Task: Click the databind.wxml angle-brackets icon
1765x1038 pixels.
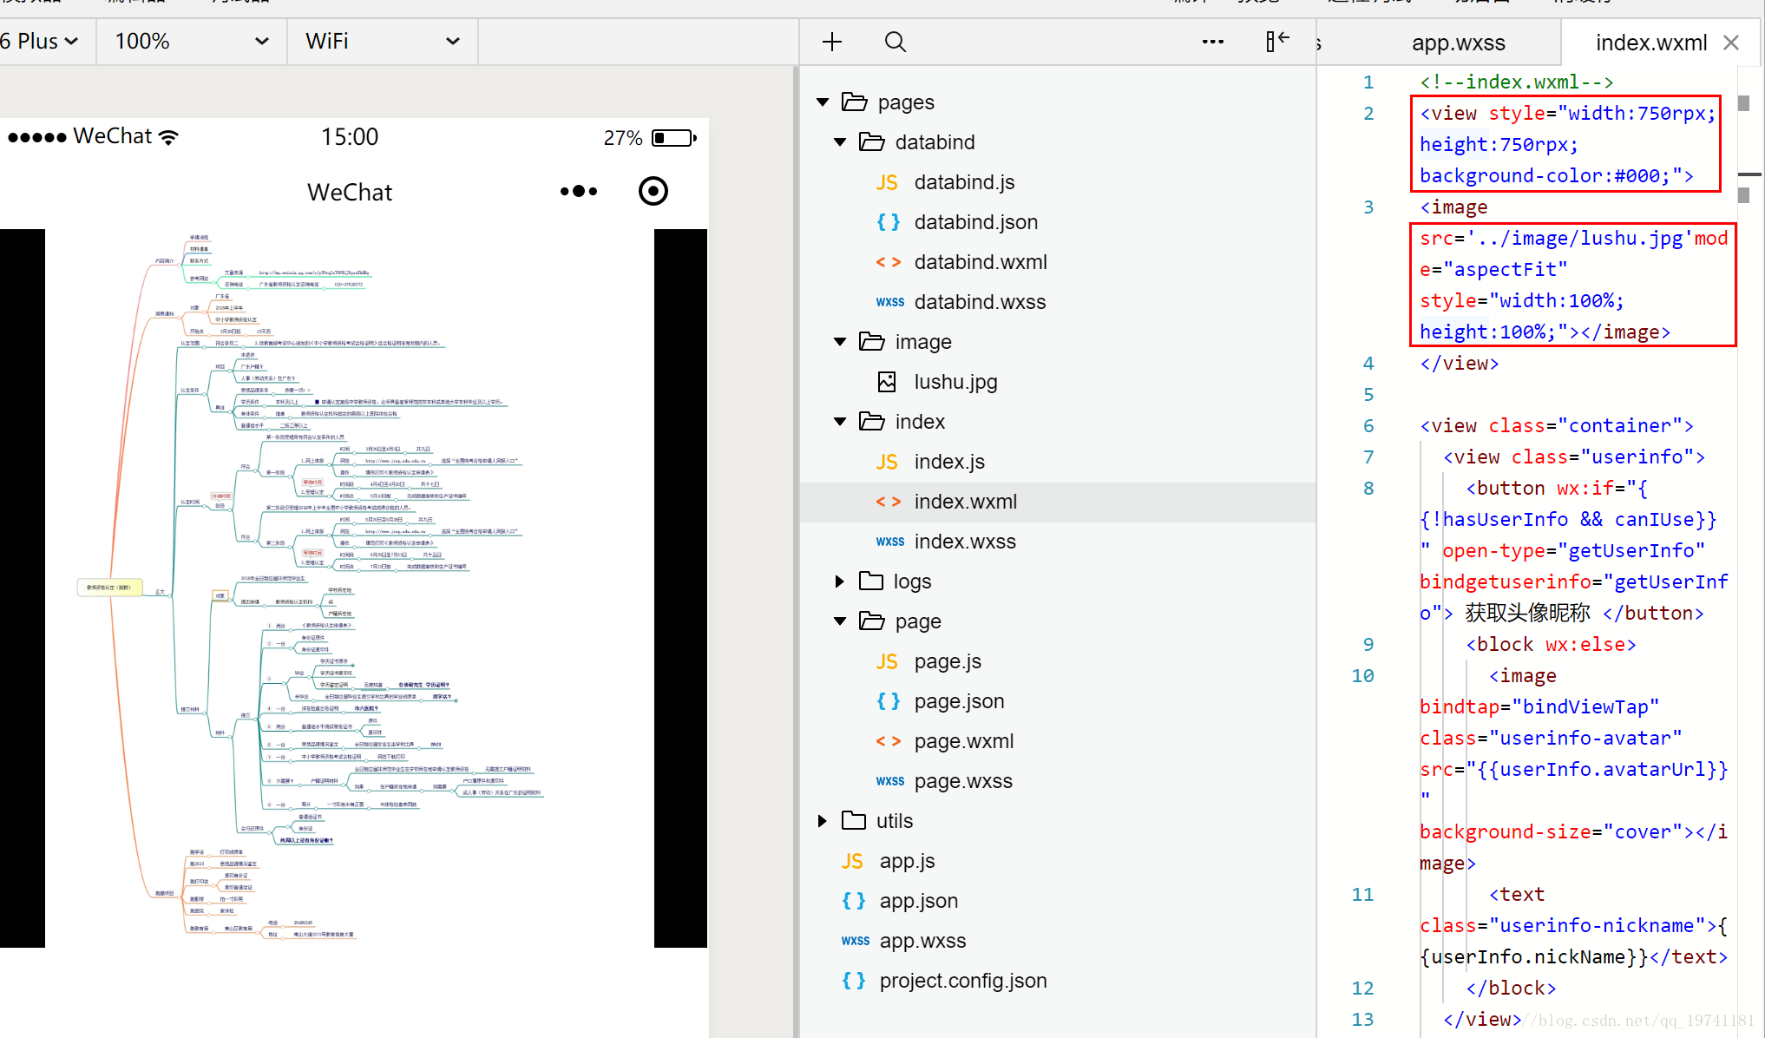Action: click(888, 262)
